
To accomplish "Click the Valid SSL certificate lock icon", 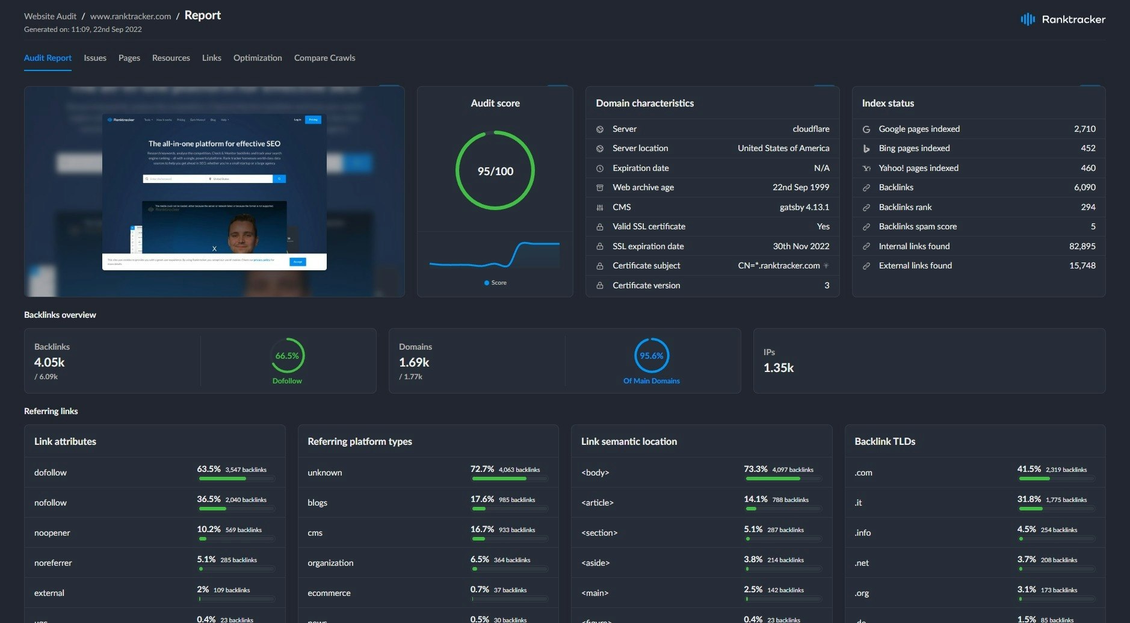I will pyautogui.click(x=600, y=227).
